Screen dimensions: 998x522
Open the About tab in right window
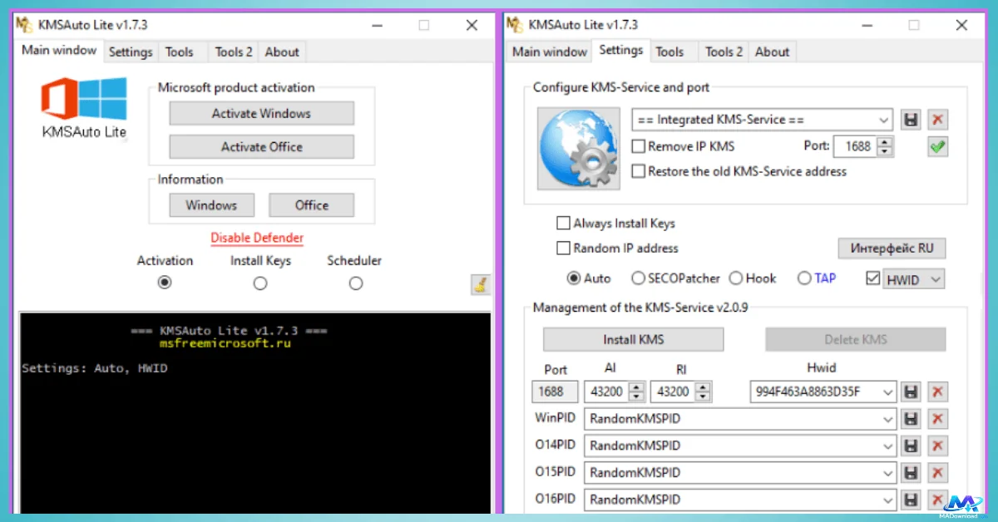771,52
